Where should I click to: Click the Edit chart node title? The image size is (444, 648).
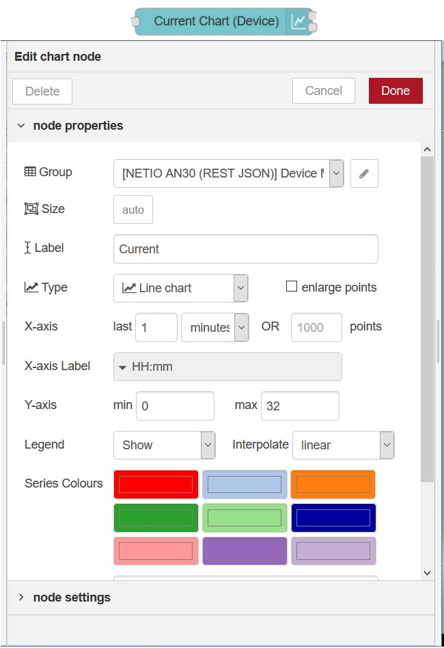click(x=58, y=57)
